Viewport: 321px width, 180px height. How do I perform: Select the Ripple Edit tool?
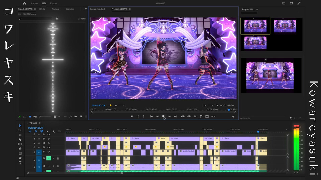(20, 135)
